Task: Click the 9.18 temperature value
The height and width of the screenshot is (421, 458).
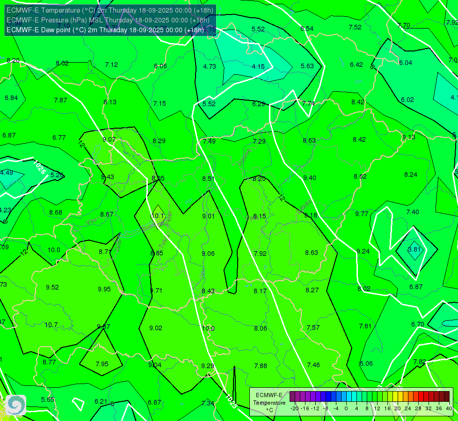Action: (x=311, y=215)
